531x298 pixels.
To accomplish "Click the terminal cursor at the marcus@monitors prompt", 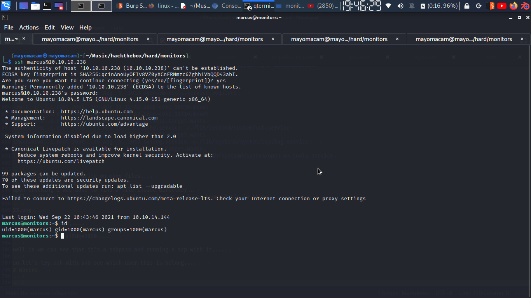I will point(63,236).
